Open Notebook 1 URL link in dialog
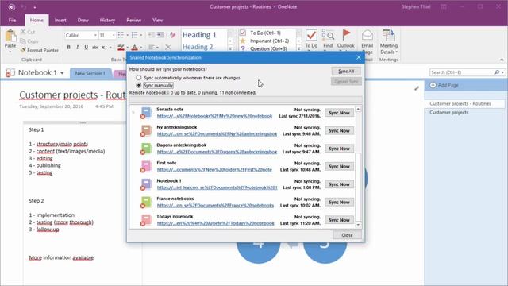Screen dimensions: 508x286 [x=217, y=187]
